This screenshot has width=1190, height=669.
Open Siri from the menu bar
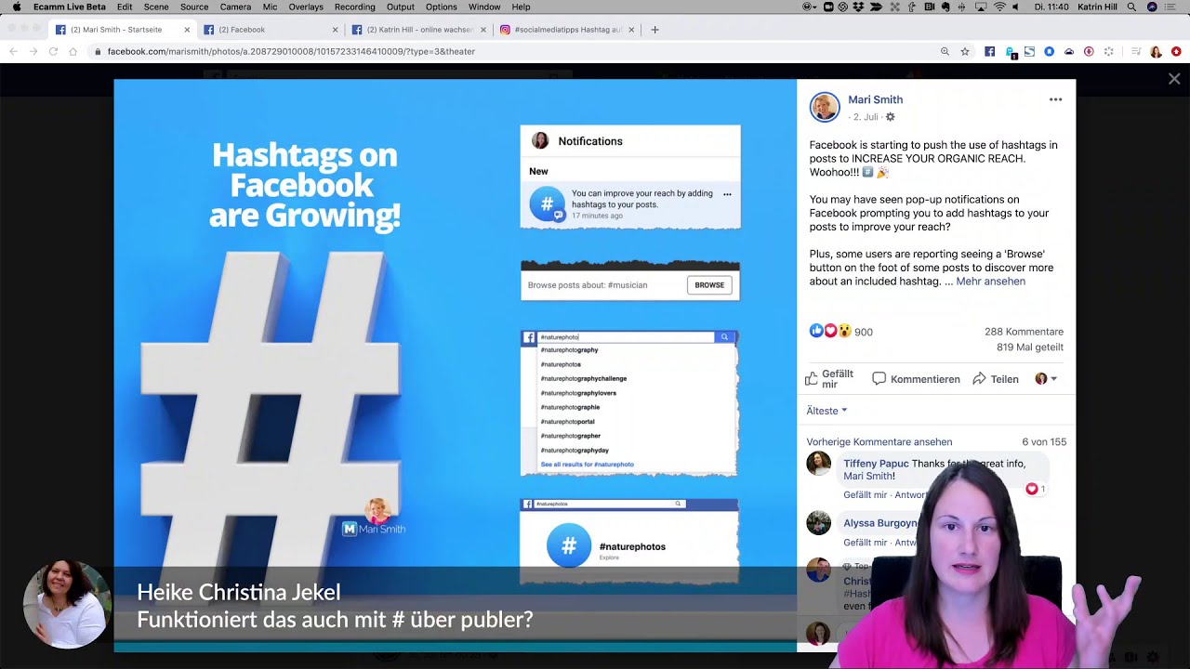[x=1153, y=7]
